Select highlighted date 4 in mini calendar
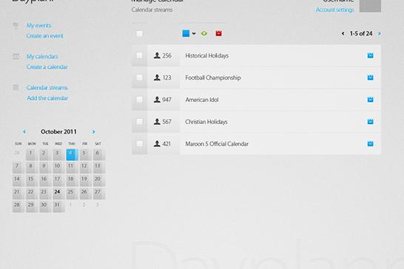 click(x=72, y=154)
